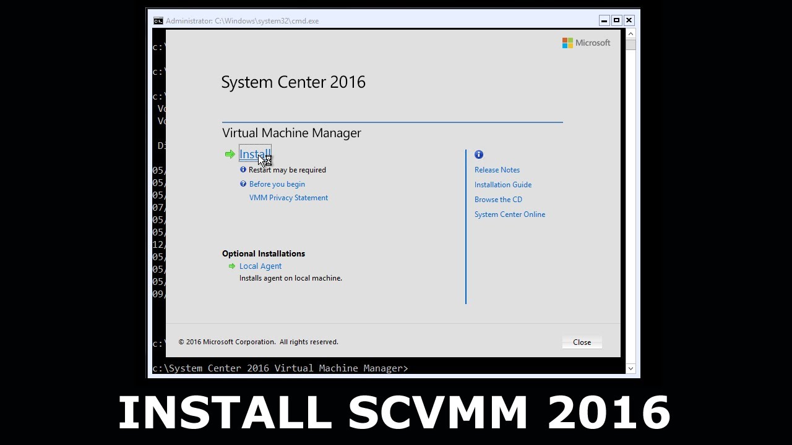Click the Close button in the setup window
Viewport: 792px width, 445px height.
click(582, 342)
